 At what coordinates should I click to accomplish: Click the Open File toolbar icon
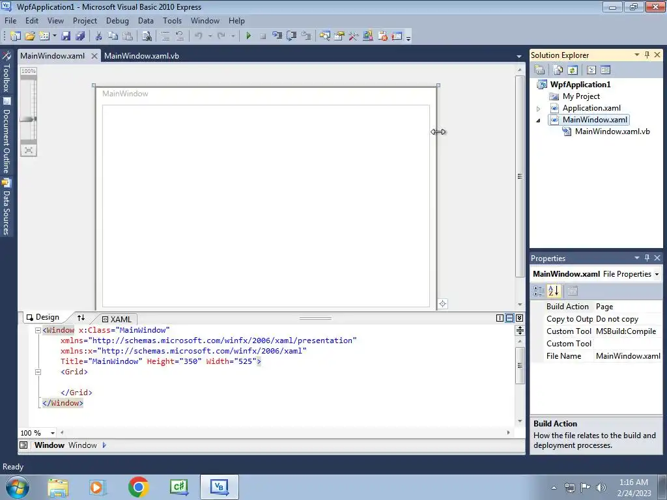30,36
